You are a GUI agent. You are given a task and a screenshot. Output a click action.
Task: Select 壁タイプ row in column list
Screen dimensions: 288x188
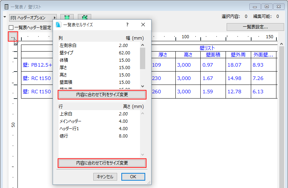tap(99, 53)
